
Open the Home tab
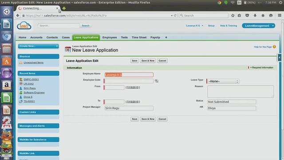23,37
